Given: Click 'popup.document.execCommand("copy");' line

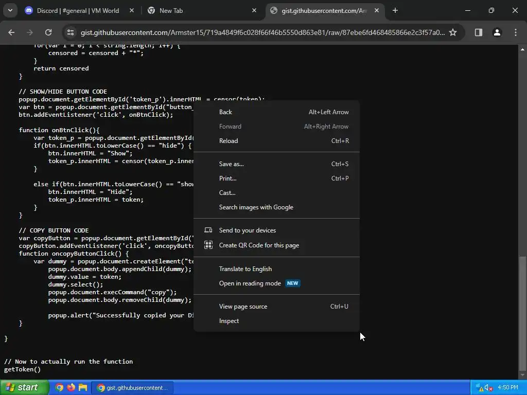Looking at the screenshot, I should pos(112,292).
